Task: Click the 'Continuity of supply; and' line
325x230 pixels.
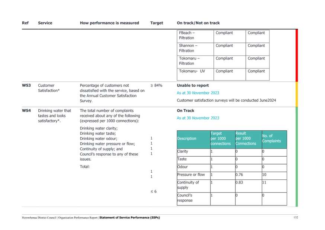Action: tap(101, 149)
